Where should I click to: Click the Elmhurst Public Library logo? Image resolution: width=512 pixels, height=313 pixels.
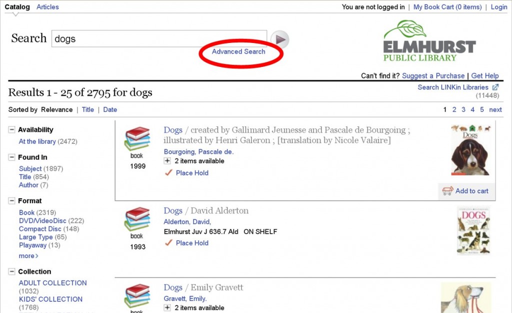(x=429, y=41)
